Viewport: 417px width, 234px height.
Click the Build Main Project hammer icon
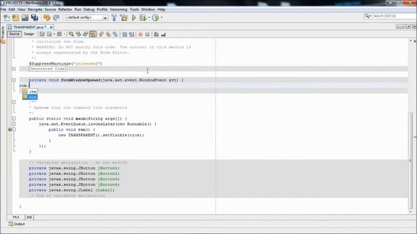114,18
